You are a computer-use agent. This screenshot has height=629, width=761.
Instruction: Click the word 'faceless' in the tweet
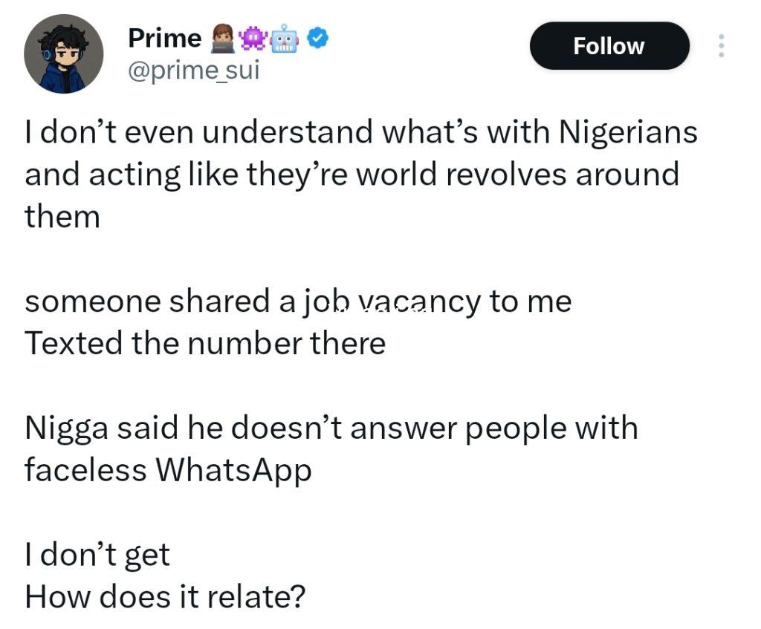coord(85,470)
